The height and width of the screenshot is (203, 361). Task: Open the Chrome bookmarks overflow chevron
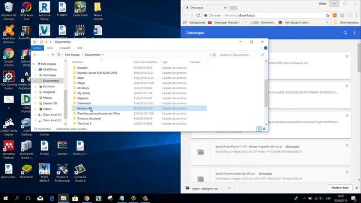coord(327,23)
